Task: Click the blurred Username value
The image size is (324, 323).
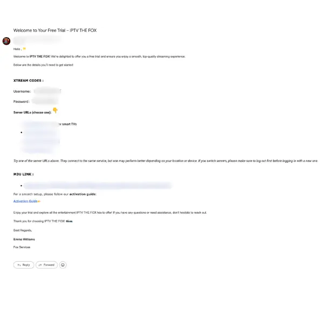Action: (47, 91)
